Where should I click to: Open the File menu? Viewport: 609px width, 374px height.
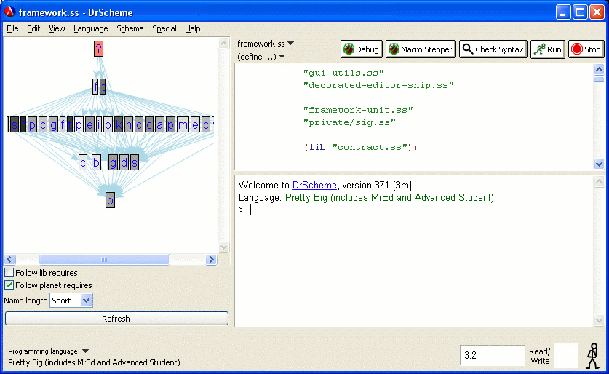[12, 28]
